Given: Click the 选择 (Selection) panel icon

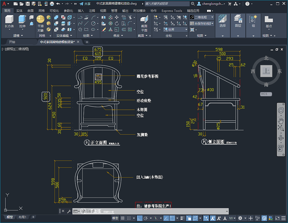Looking at the screenshot, I should click(223, 21).
